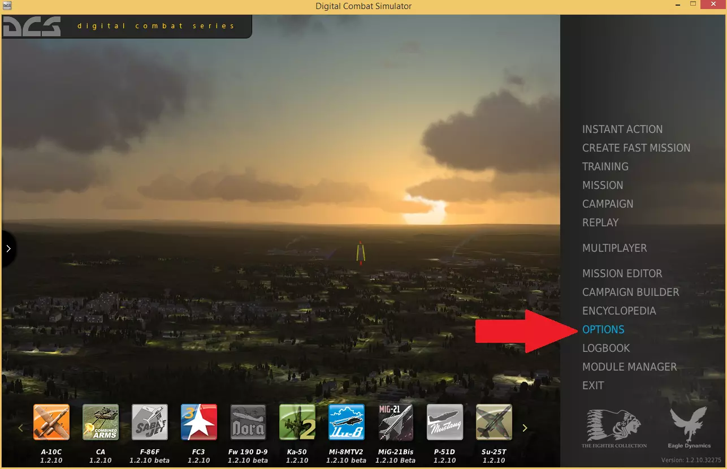Image resolution: width=727 pixels, height=469 pixels.
Task: Click the MiG-21Bis label text
Action: pyautogui.click(x=396, y=452)
